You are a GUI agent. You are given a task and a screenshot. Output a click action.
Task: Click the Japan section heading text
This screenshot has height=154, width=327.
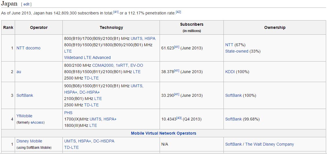click(9, 4)
